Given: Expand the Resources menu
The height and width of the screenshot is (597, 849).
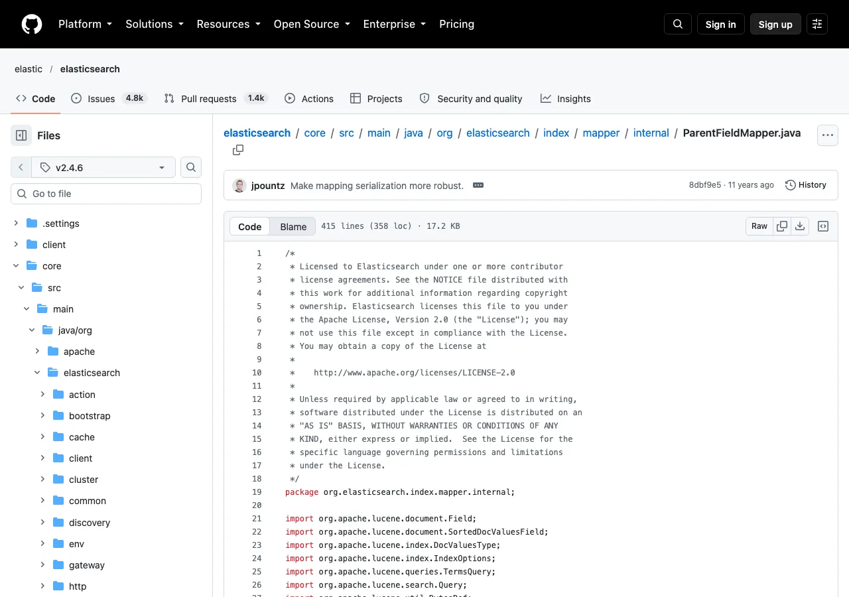Looking at the screenshot, I should coord(229,24).
